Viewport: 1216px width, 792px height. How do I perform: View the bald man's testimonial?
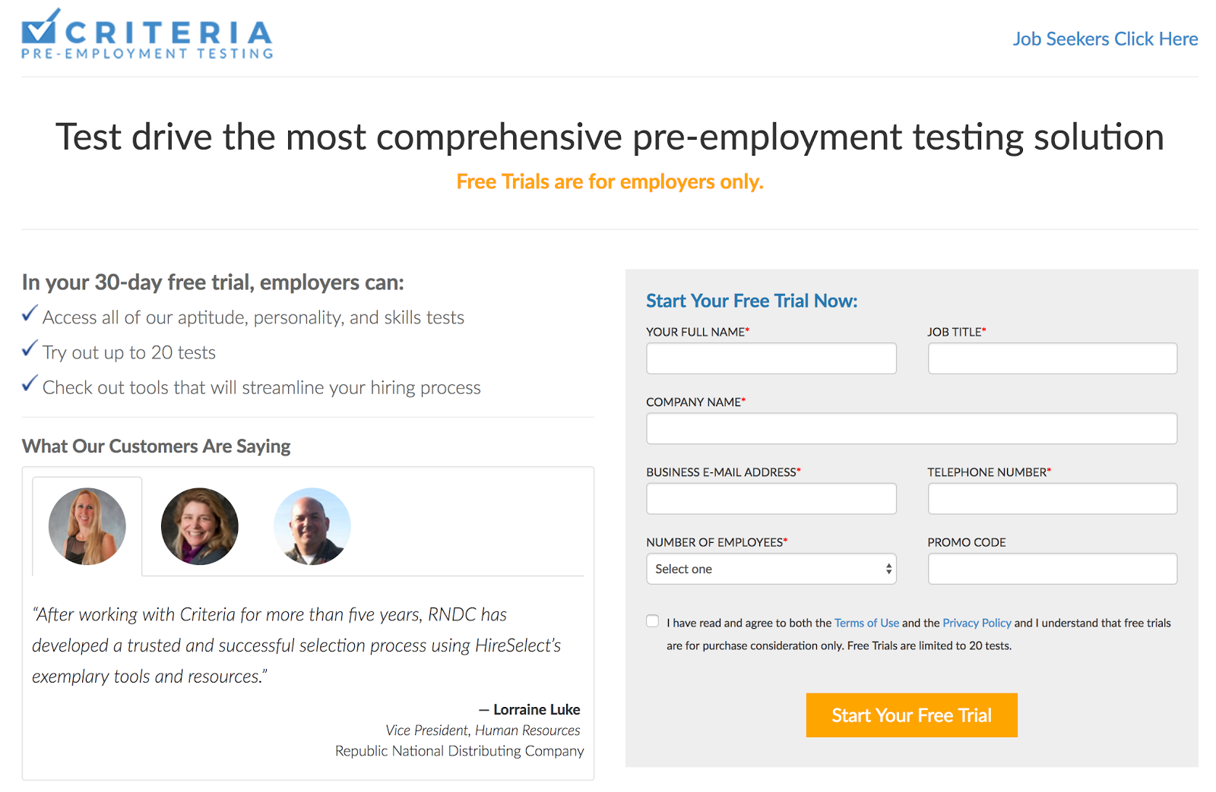click(x=312, y=526)
